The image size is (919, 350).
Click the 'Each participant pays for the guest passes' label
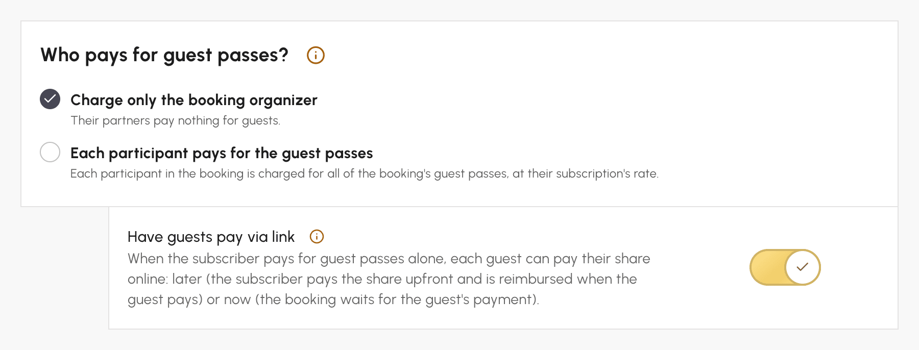(x=222, y=153)
